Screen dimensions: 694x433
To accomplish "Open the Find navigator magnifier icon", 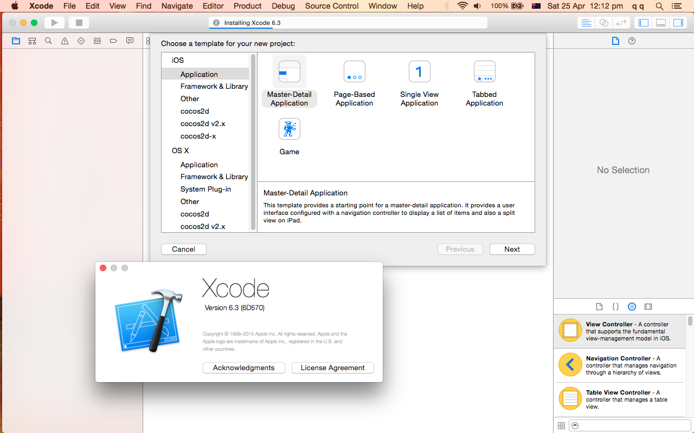I will tap(48, 41).
